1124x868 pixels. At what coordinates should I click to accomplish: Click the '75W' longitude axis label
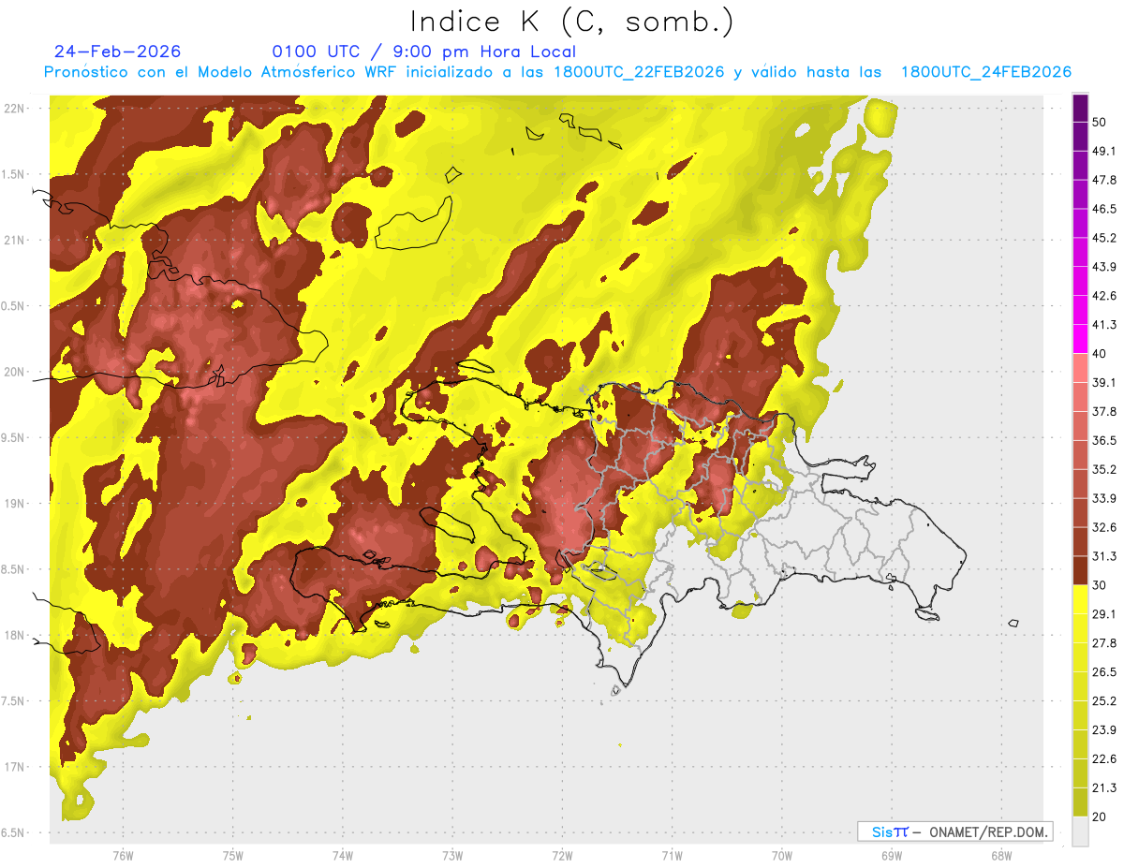[233, 855]
